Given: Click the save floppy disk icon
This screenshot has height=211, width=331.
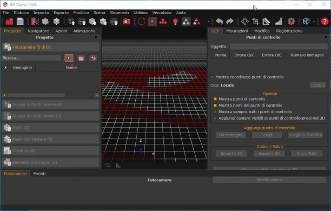Looking at the screenshot, I should pos(20,22).
